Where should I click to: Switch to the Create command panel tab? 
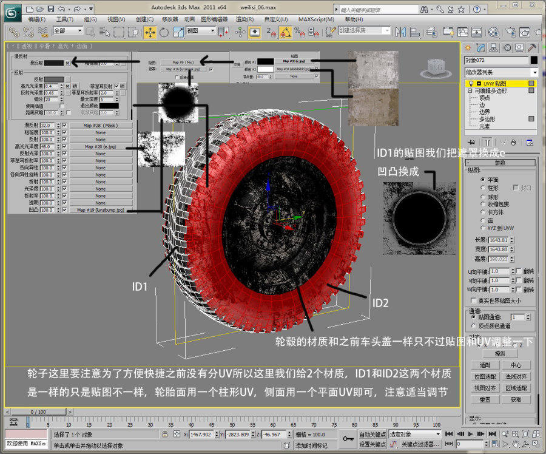[468, 48]
